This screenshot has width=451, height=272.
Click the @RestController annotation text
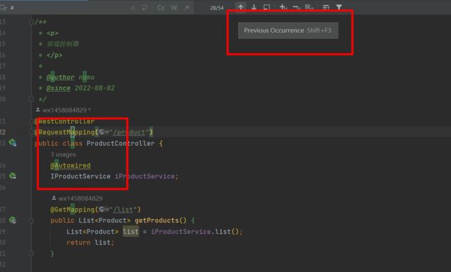coord(65,121)
